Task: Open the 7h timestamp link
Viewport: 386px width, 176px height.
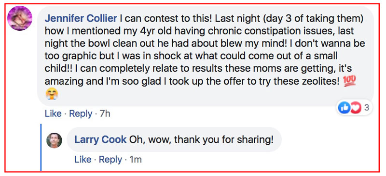Action: tap(105, 113)
